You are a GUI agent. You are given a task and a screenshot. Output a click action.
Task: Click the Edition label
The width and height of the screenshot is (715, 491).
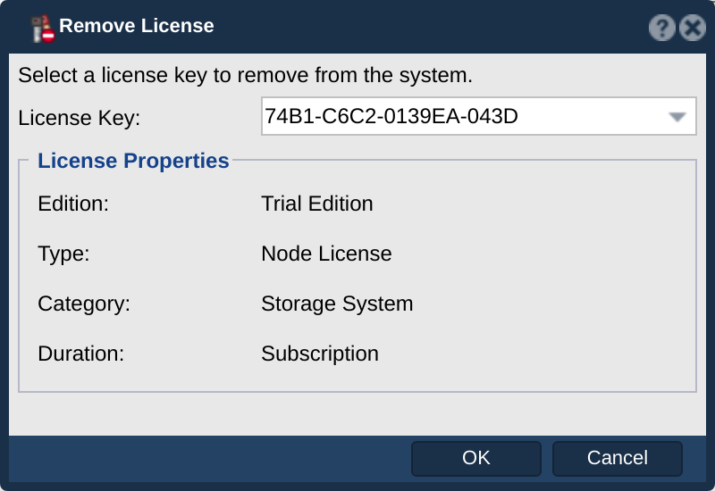tap(73, 204)
